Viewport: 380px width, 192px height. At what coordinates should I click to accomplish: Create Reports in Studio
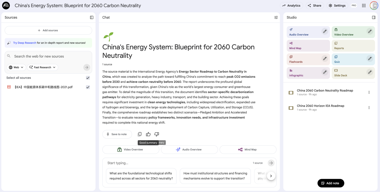click(x=353, y=46)
